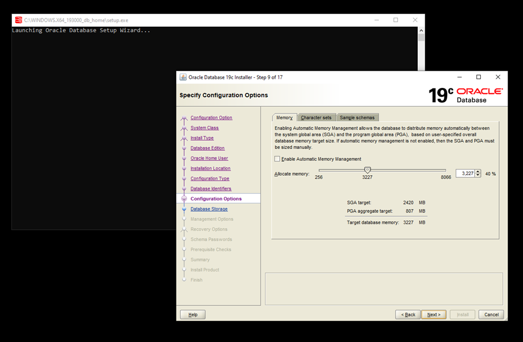Image resolution: width=523 pixels, height=342 pixels.
Task: Open installer Help
Action: 193,315
